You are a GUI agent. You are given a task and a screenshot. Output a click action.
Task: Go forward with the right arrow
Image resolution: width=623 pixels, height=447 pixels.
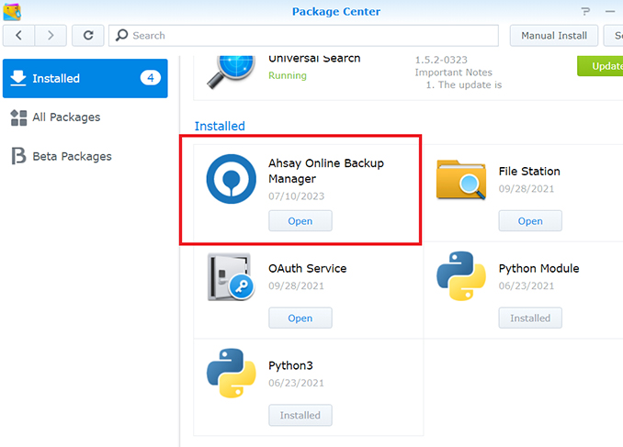[x=51, y=36]
